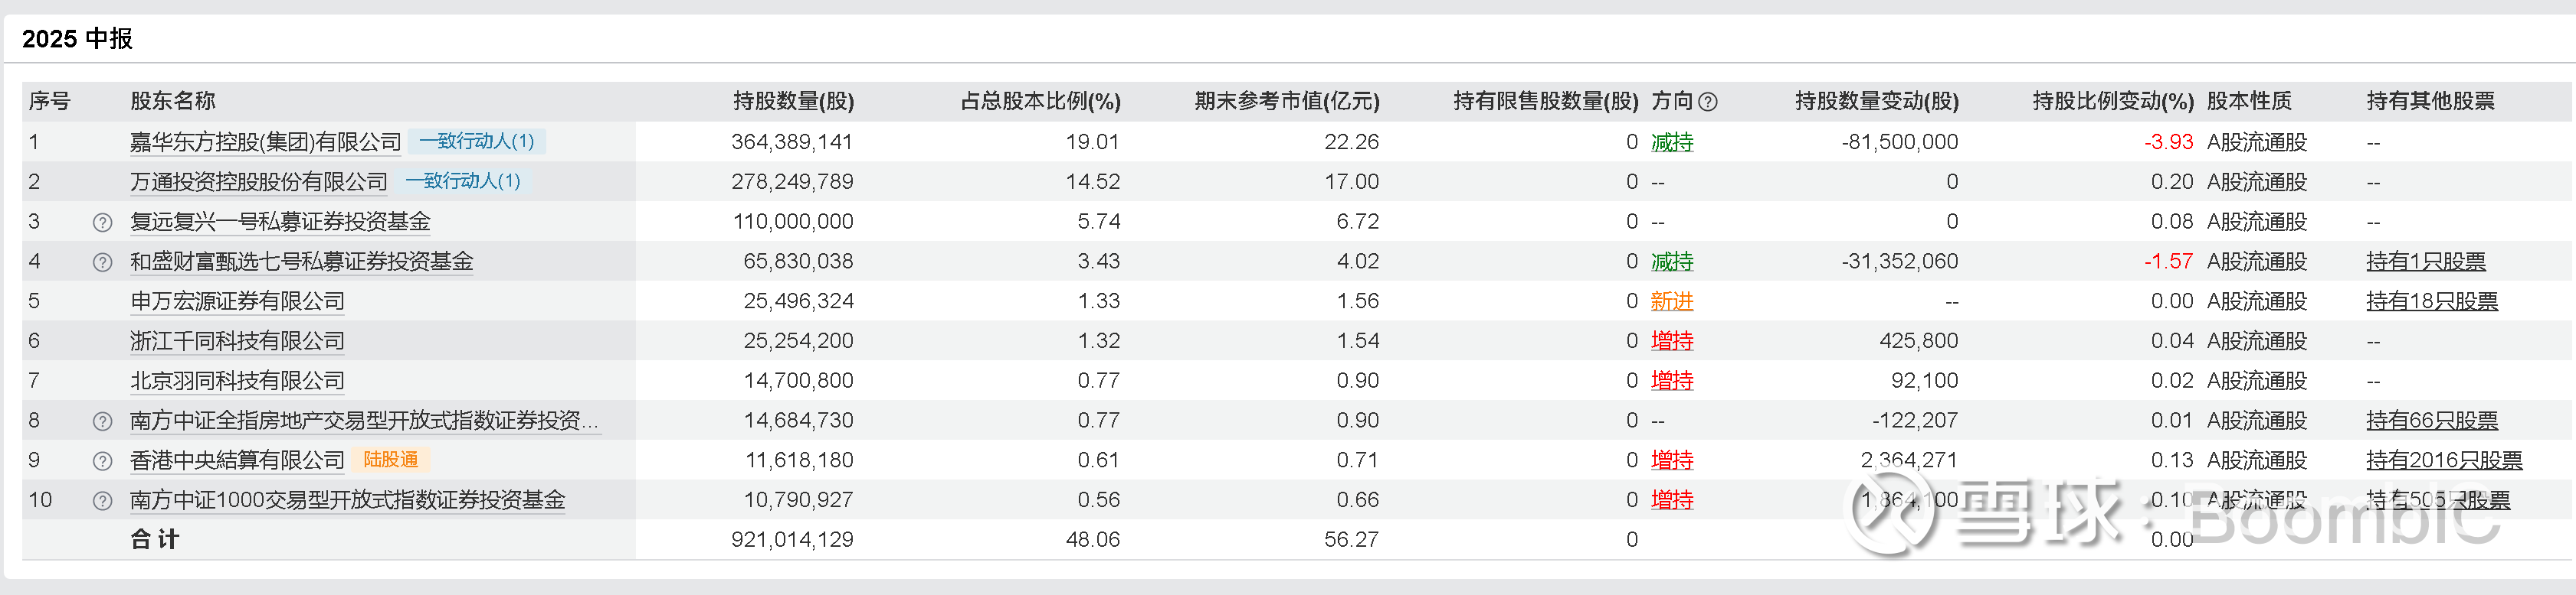Click the help icon next to 方向 header

coord(1708,102)
